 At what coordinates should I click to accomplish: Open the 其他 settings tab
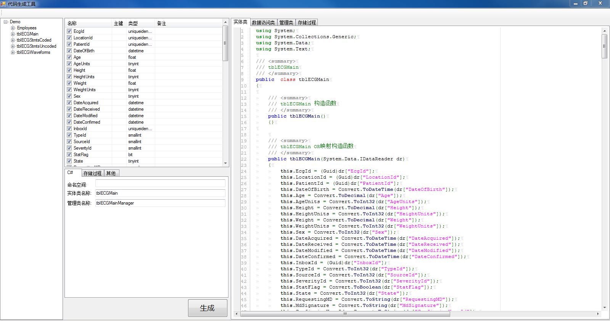tap(111, 173)
